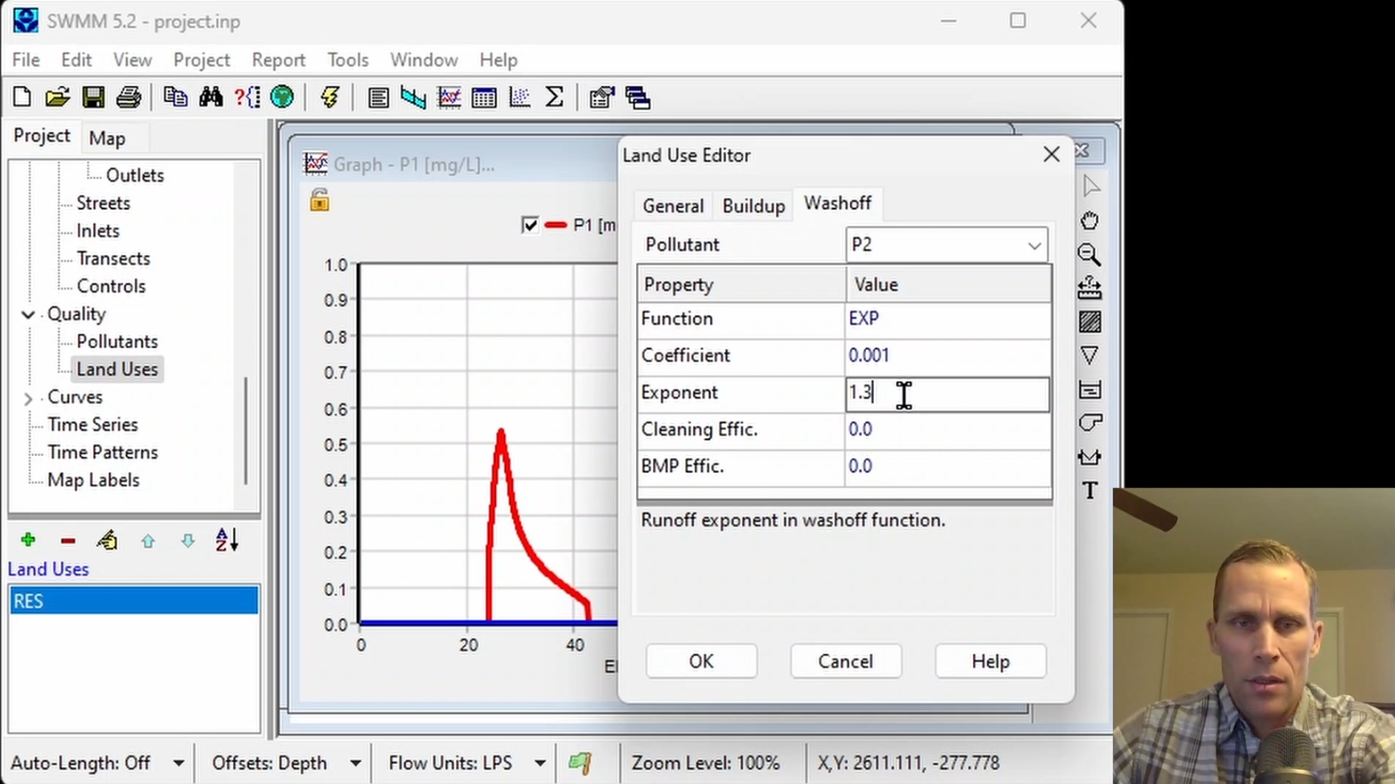Click the Cancel button
The height and width of the screenshot is (784, 1395).
click(846, 661)
